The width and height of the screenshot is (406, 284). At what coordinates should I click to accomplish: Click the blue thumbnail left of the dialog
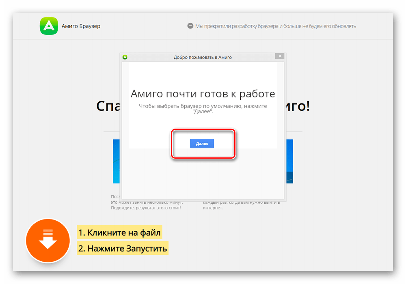click(116, 161)
